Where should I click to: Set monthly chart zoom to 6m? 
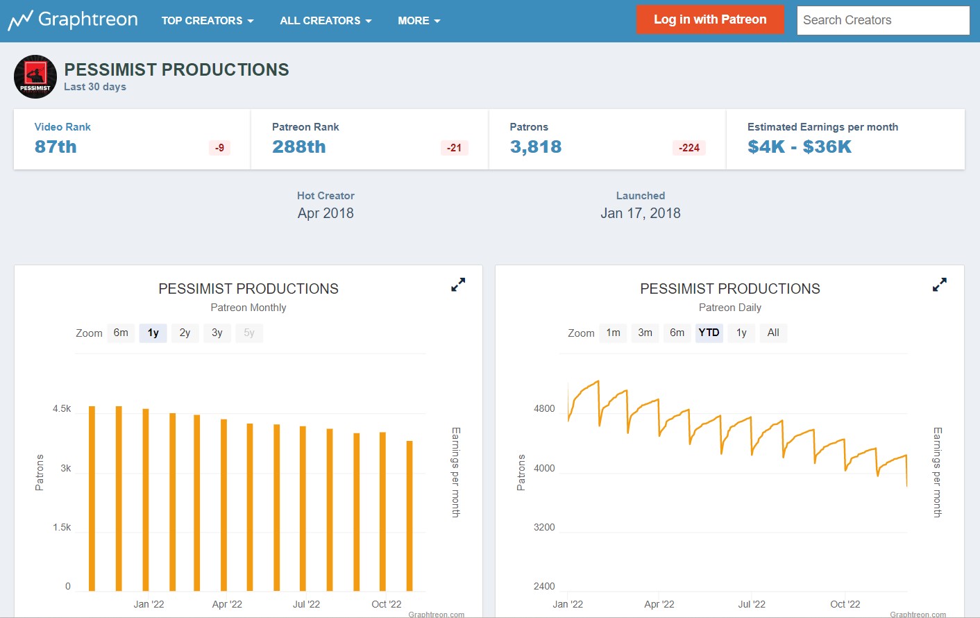coord(121,333)
